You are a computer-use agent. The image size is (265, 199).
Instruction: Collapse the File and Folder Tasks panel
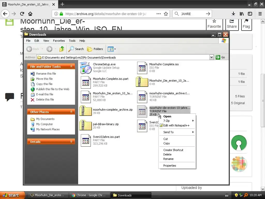tap(71, 66)
